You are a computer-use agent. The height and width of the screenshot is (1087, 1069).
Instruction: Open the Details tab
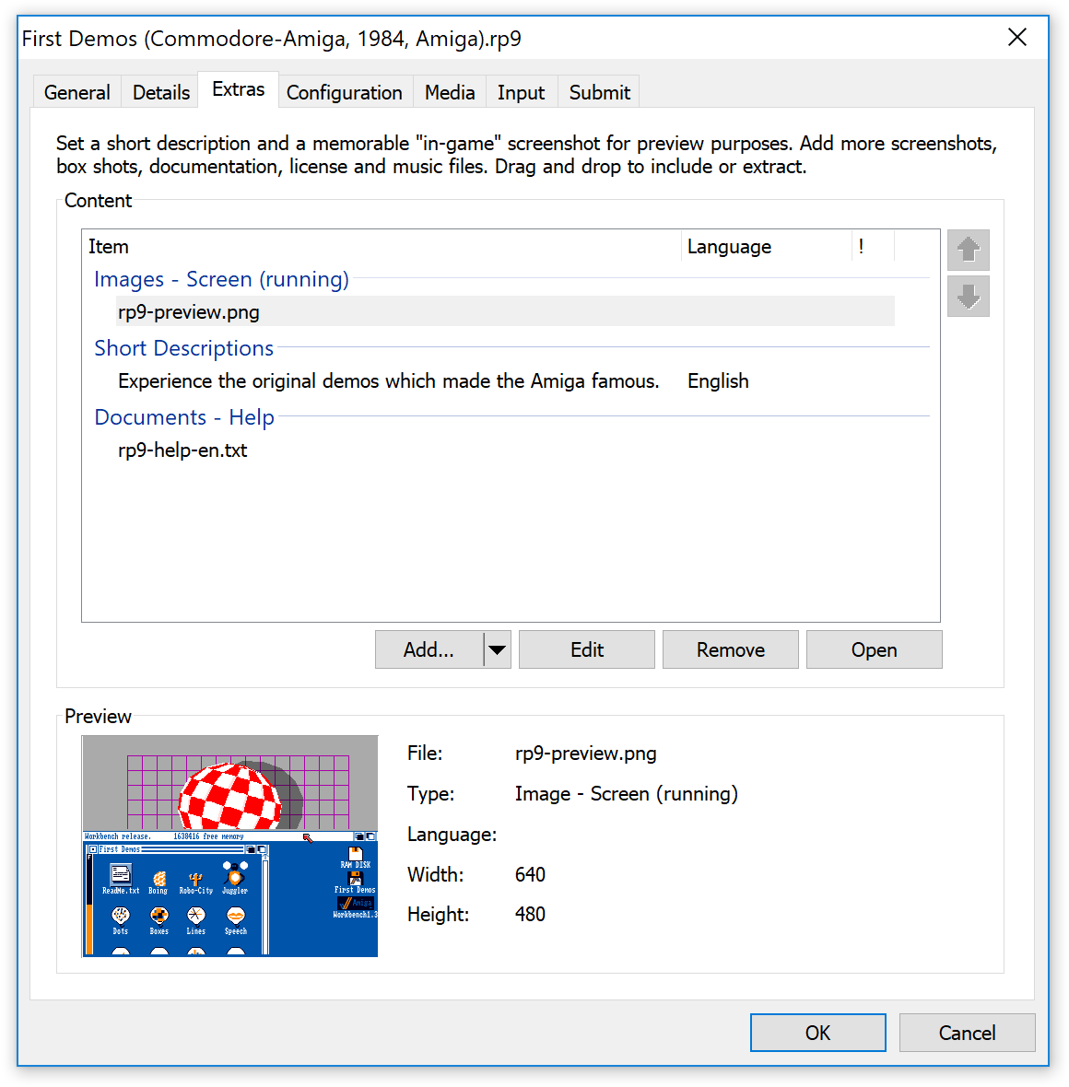(x=161, y=93)
